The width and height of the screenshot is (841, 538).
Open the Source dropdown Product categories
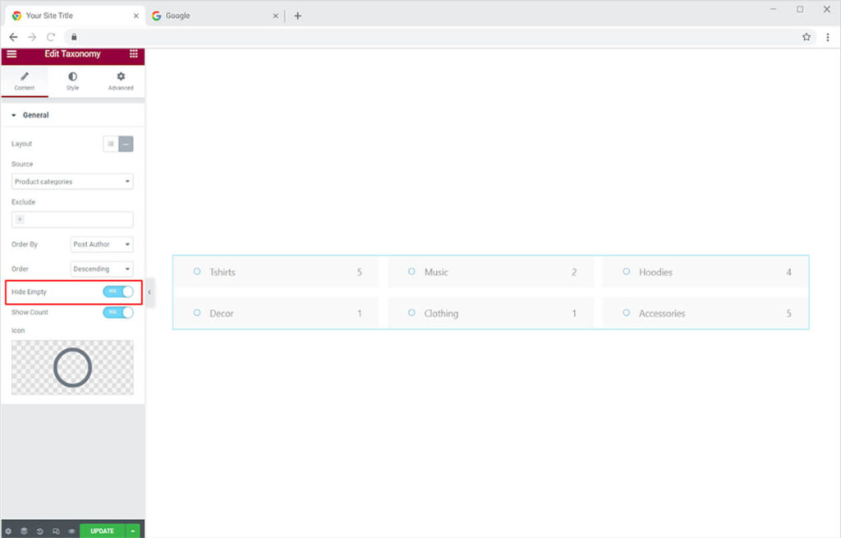pos(72,182)
